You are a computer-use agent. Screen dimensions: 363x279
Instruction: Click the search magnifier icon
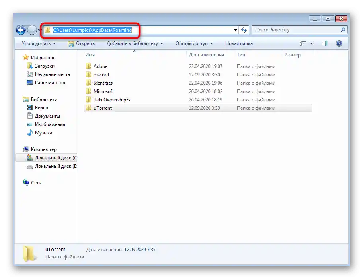click(x=343, y=30)
